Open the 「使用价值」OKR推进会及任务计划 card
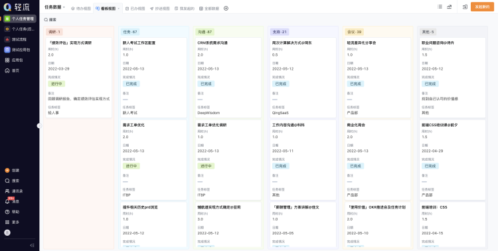 (x=378, y=224)
